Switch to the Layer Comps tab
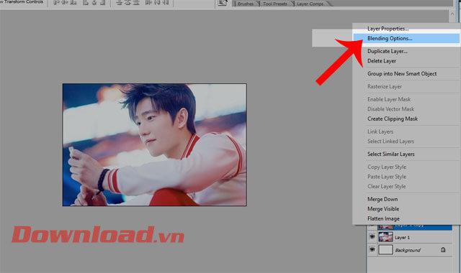 [310, 4]
